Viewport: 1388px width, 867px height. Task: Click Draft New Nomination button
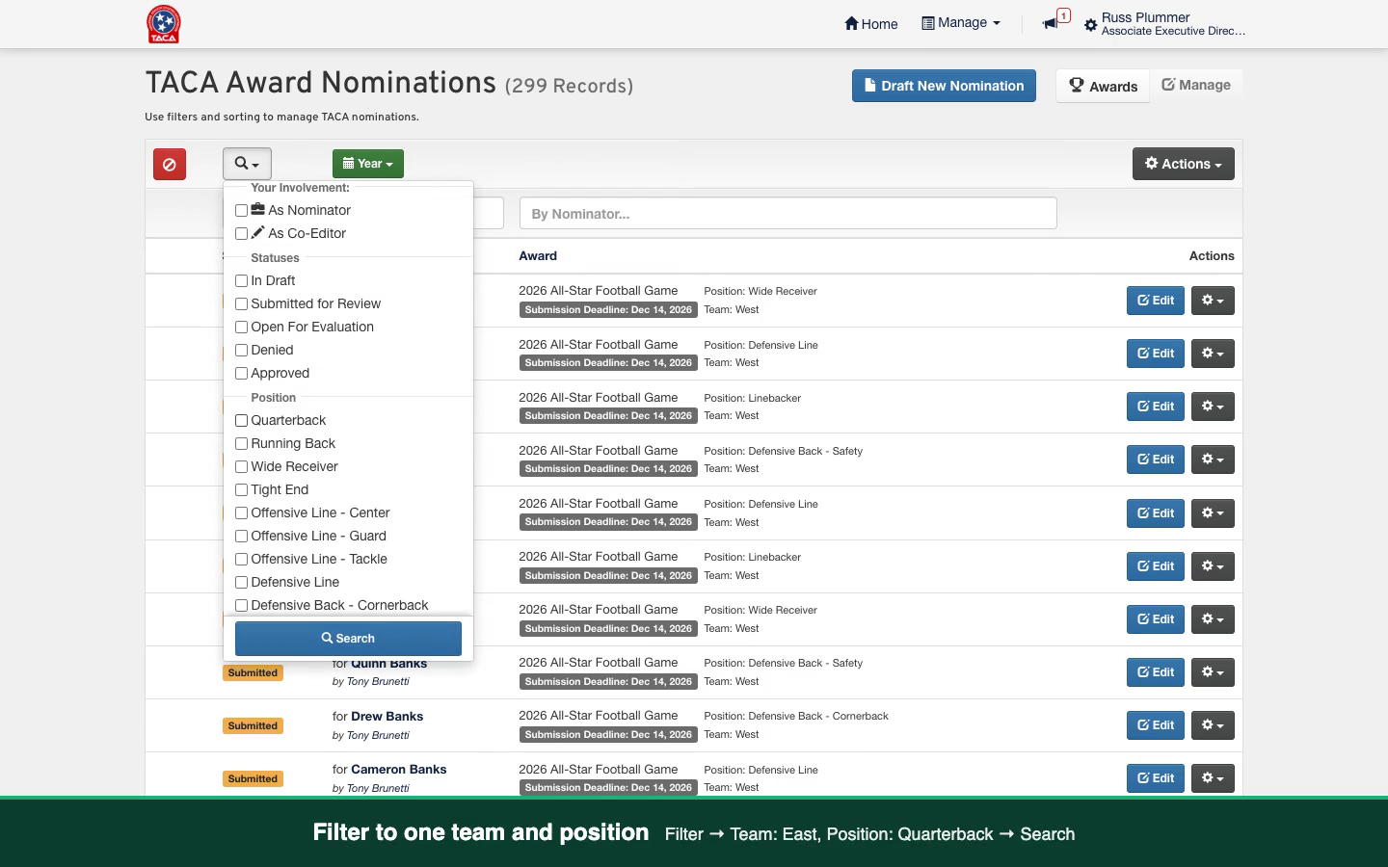click(x=944, y=86)
